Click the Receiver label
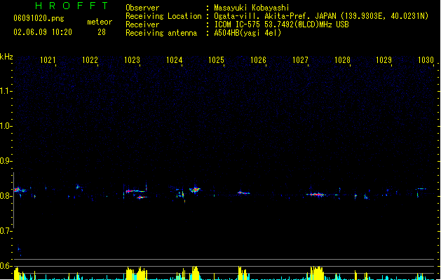Screen dimensions: 441x280 [142, 24]
